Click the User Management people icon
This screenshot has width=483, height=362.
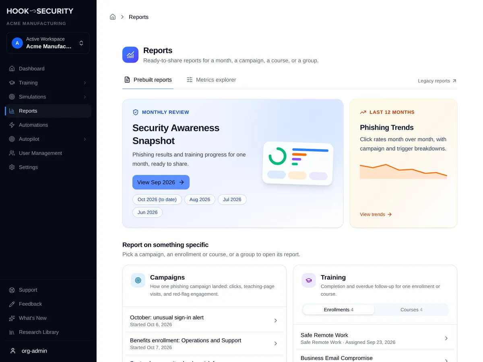pyautogui.click(x=12, y=153)
